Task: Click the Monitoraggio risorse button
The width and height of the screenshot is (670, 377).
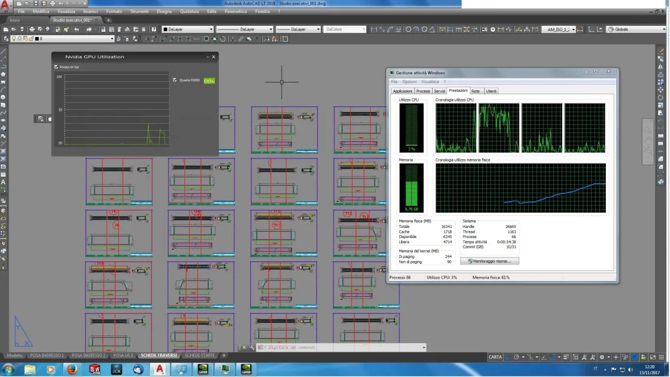Action: click(490, 261)
